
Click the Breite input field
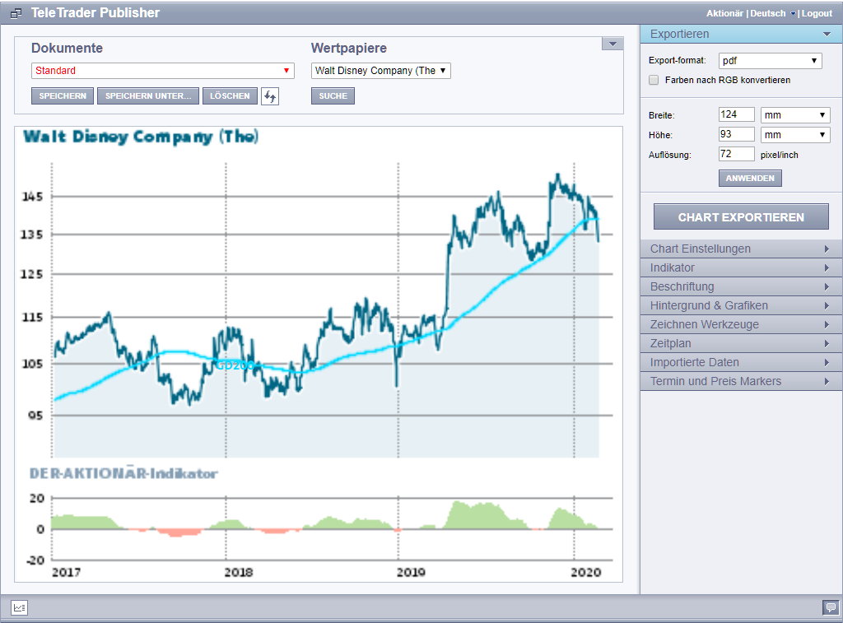pyautogui.click(x=737, y=114)
